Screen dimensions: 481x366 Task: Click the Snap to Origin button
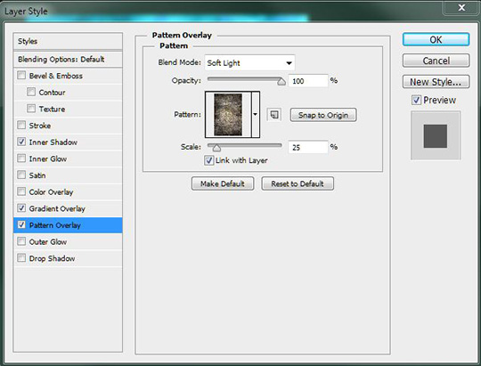[x=323, y=115]
